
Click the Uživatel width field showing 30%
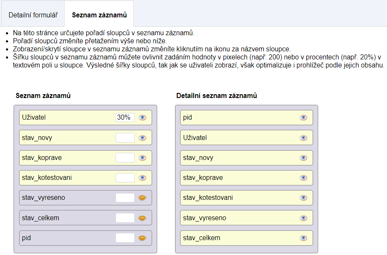tap(125, 118)
